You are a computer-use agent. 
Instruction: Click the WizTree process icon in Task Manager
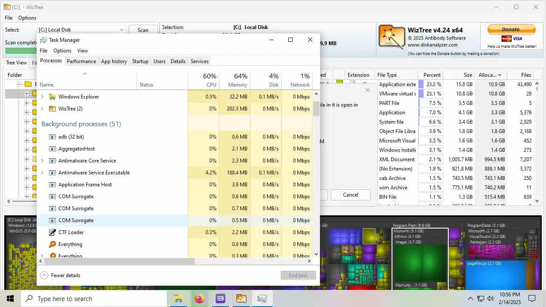coord(52,109)
